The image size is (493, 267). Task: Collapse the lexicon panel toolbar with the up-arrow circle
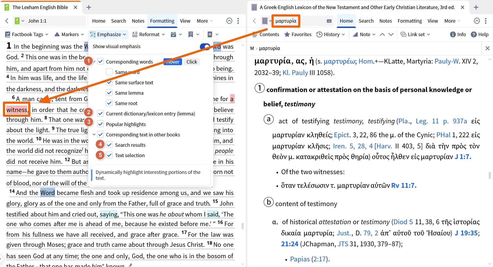click(x=477, y=21)
